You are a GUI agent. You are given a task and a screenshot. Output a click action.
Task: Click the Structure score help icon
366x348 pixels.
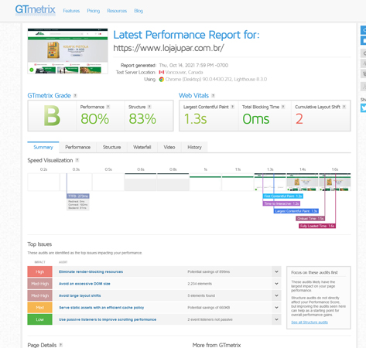[149, 107]
